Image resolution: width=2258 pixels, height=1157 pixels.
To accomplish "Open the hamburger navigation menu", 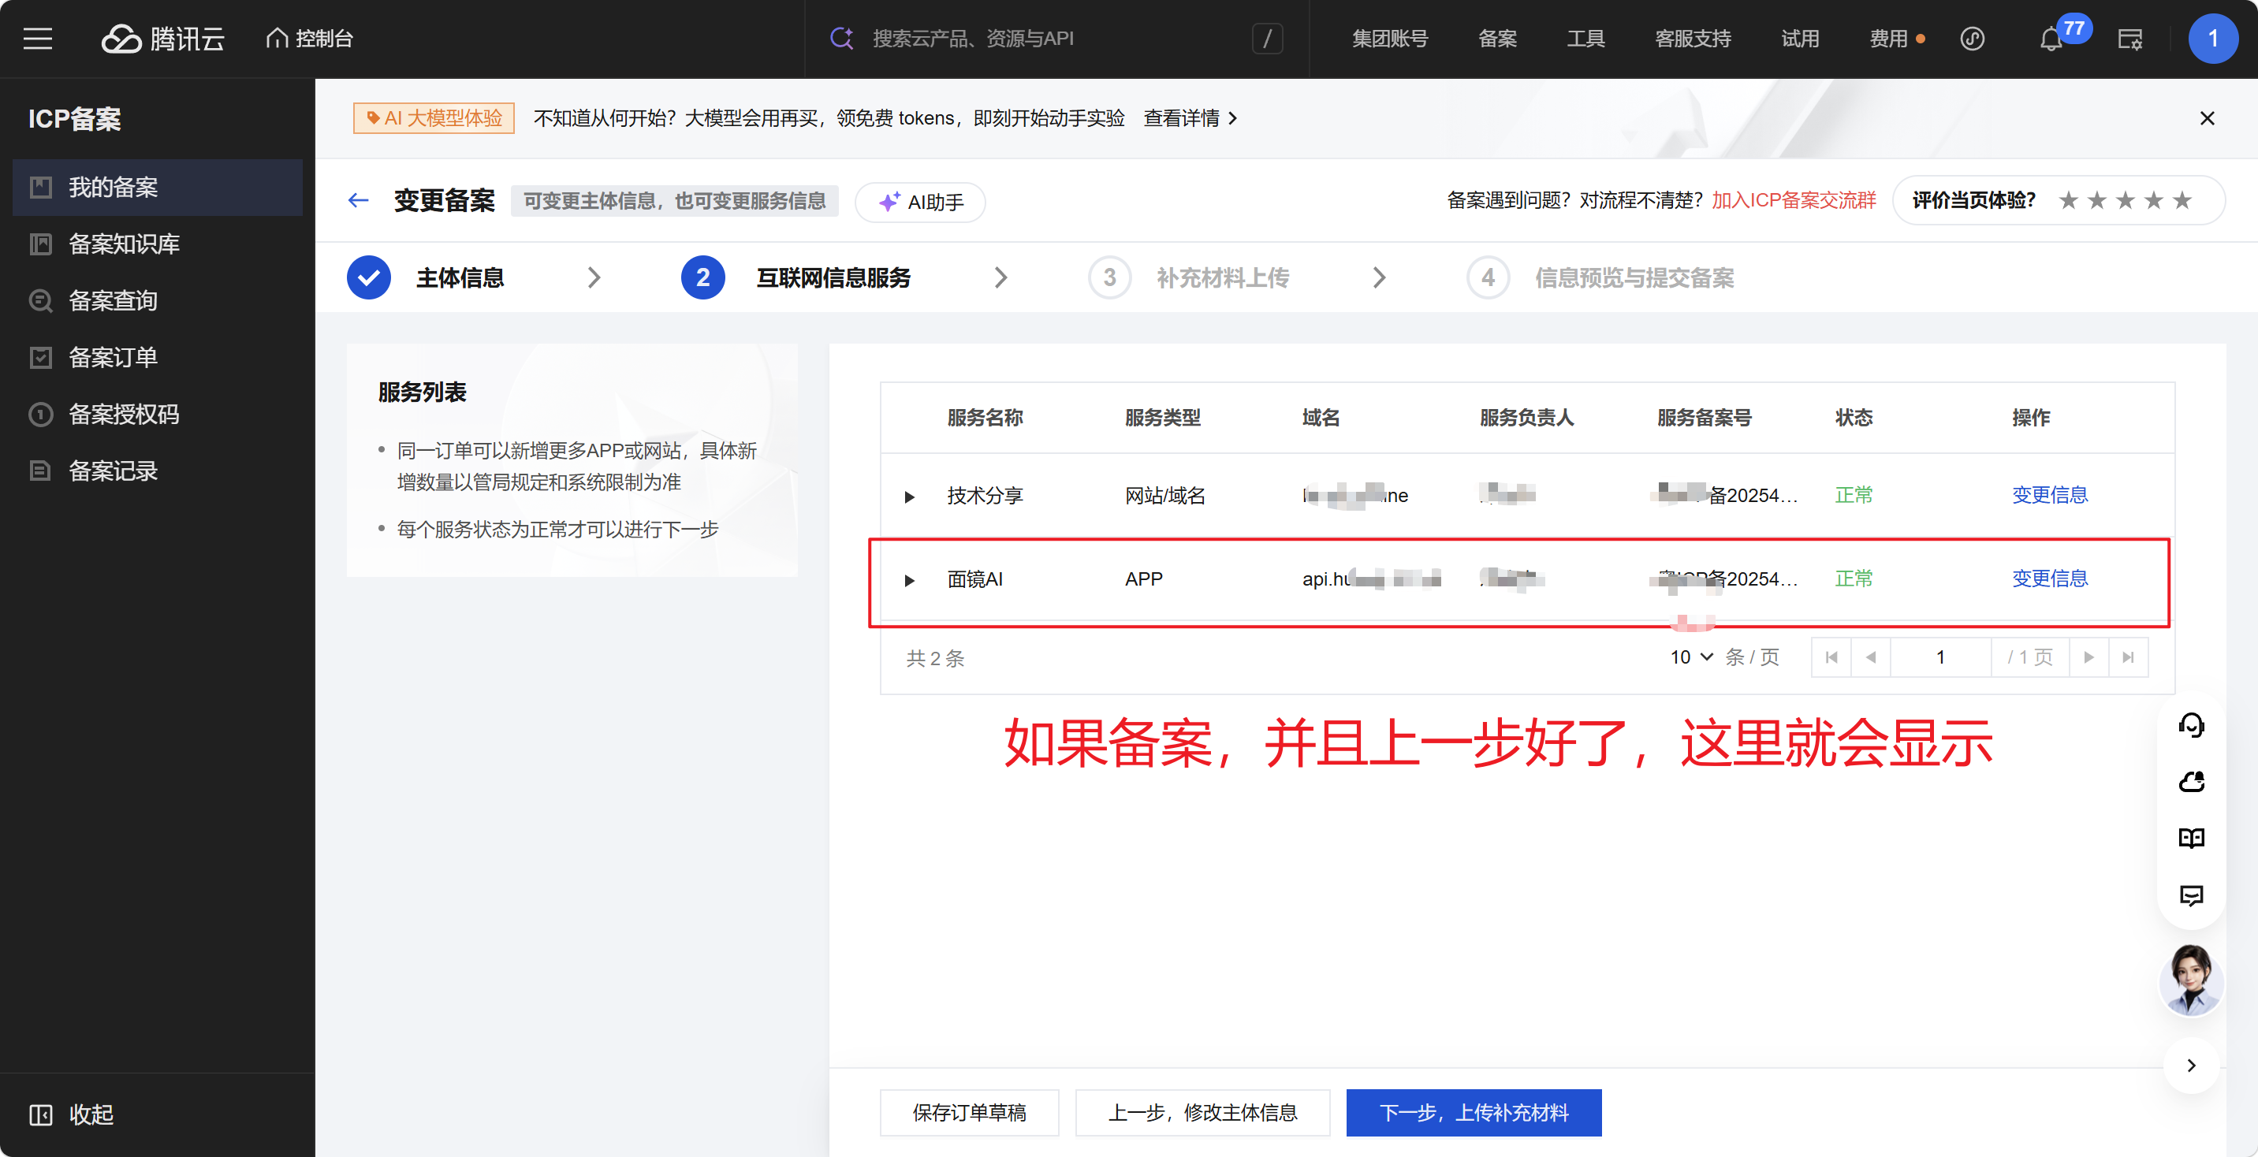I will pyautogui.click(x=38, y=39).
